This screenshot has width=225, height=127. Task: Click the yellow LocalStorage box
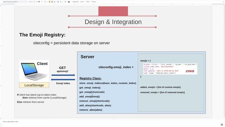click(x=34, y=85)
